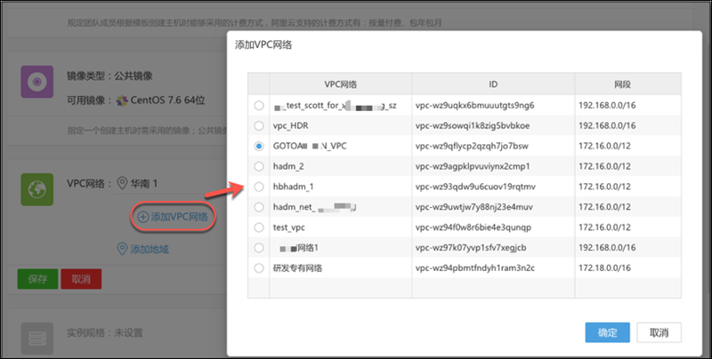Click the 镜像类型：公共镜像 label
The image size is (712, 359).
point(109,76)
